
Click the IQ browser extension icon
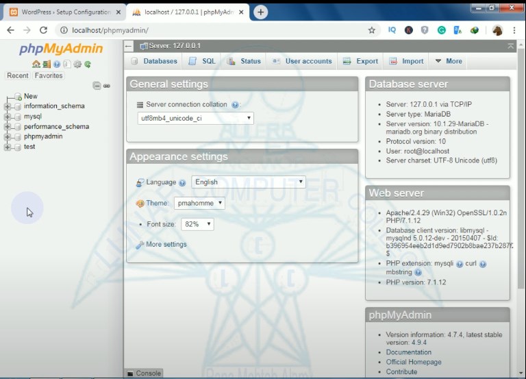[x=392, y=30]
